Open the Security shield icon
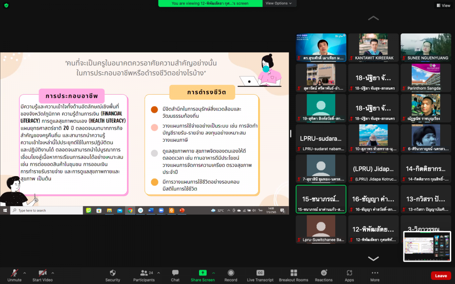 coord(113,273)
